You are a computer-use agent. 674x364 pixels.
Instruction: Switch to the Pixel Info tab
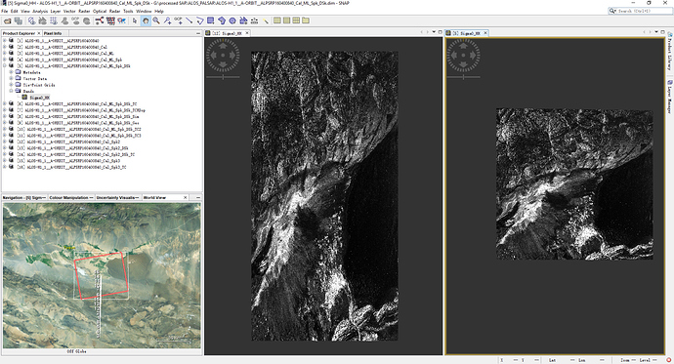53,33
